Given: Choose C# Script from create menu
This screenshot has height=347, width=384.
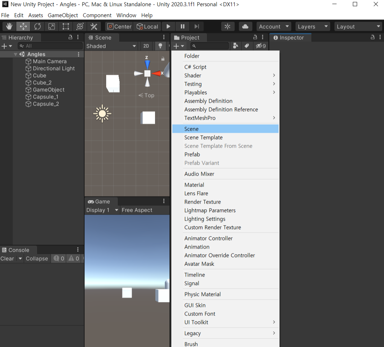Looking at the screenshot, I should pos(225,67).
